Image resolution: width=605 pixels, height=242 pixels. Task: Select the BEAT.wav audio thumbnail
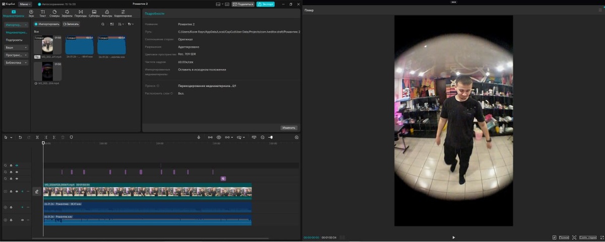[80, 45]
